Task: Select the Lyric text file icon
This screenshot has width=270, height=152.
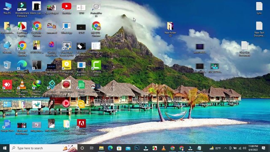Action: [259, 8]
